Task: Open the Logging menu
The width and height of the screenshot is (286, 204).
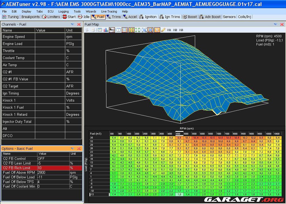Action: pyautogui.click(x=63, y=11)
